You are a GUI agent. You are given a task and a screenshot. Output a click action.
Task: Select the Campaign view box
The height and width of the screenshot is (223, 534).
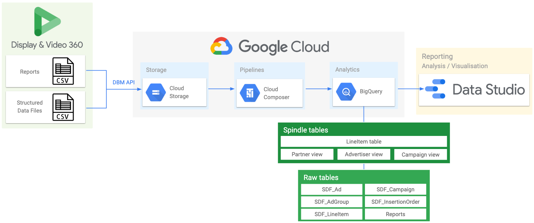point(420,155)
